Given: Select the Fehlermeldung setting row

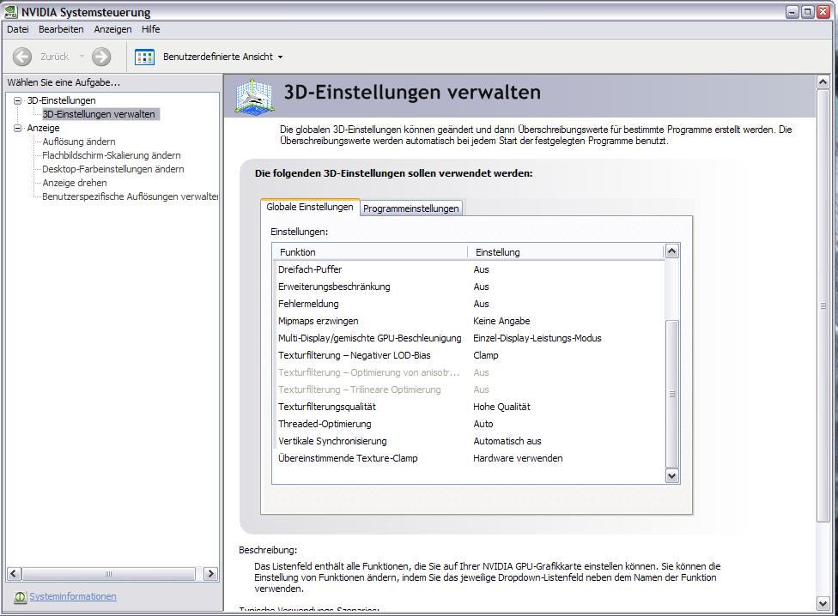Looking at the screenshot, I should coord(469,304).
